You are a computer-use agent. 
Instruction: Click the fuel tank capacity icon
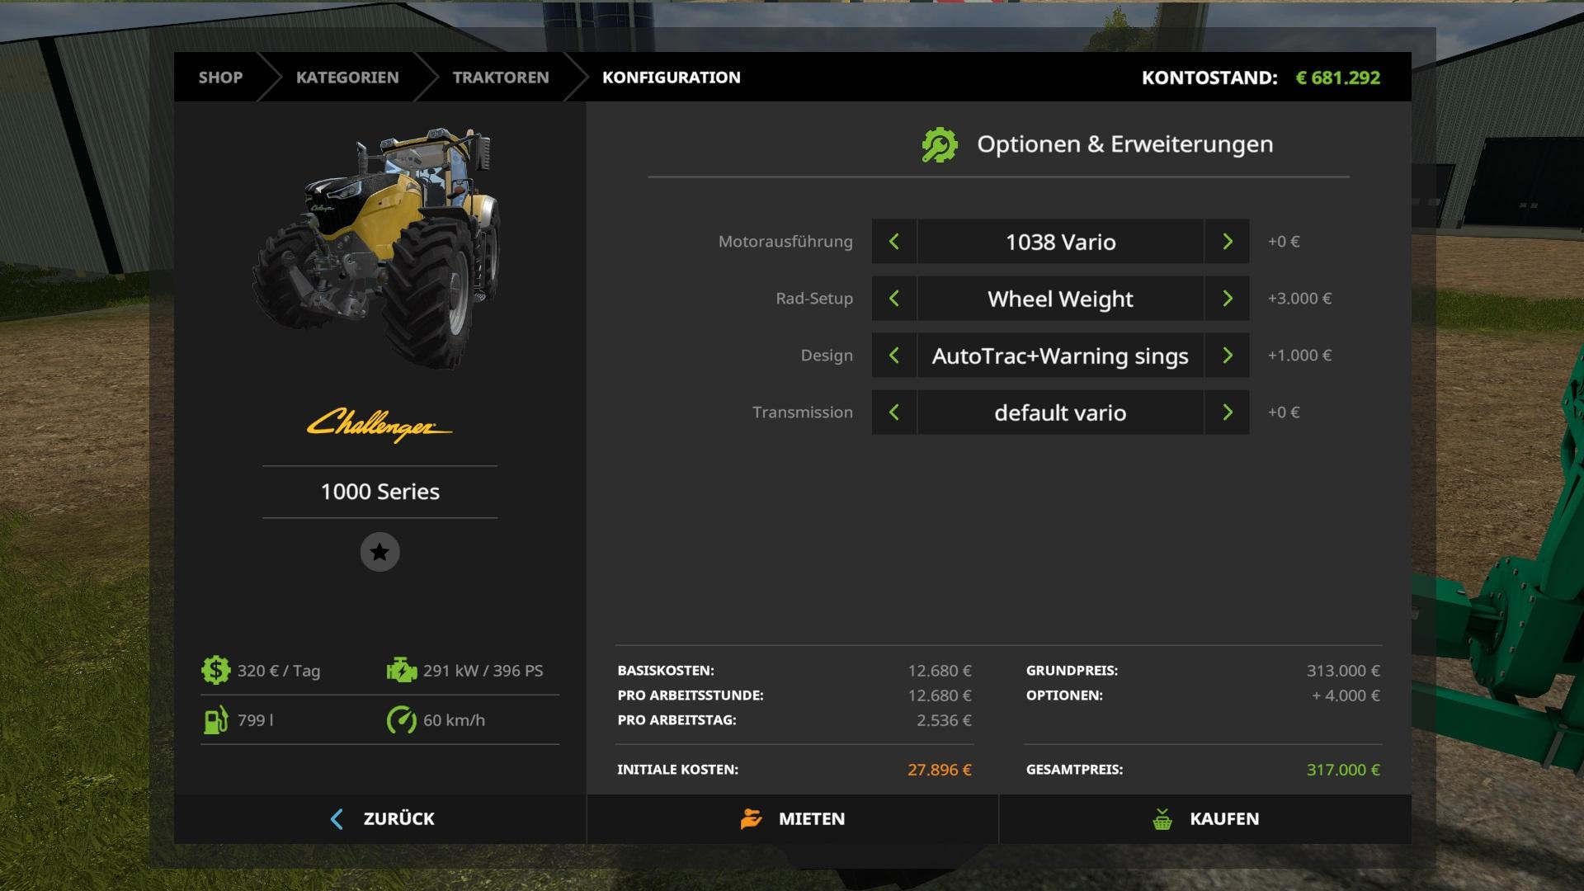pyautogui.click(x=215, y=719)
